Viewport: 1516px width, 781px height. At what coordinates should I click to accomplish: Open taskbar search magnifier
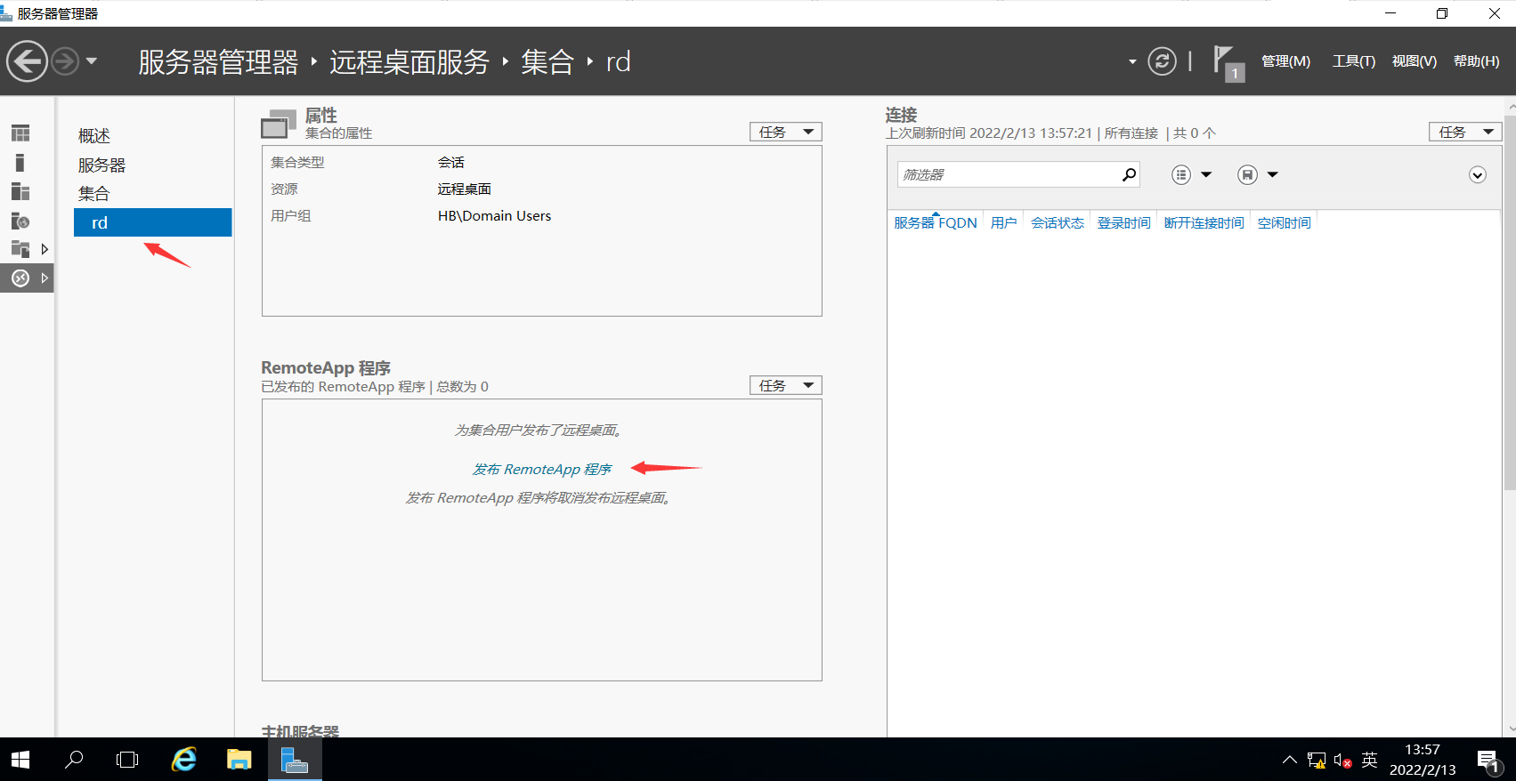(x=75, y=760)
